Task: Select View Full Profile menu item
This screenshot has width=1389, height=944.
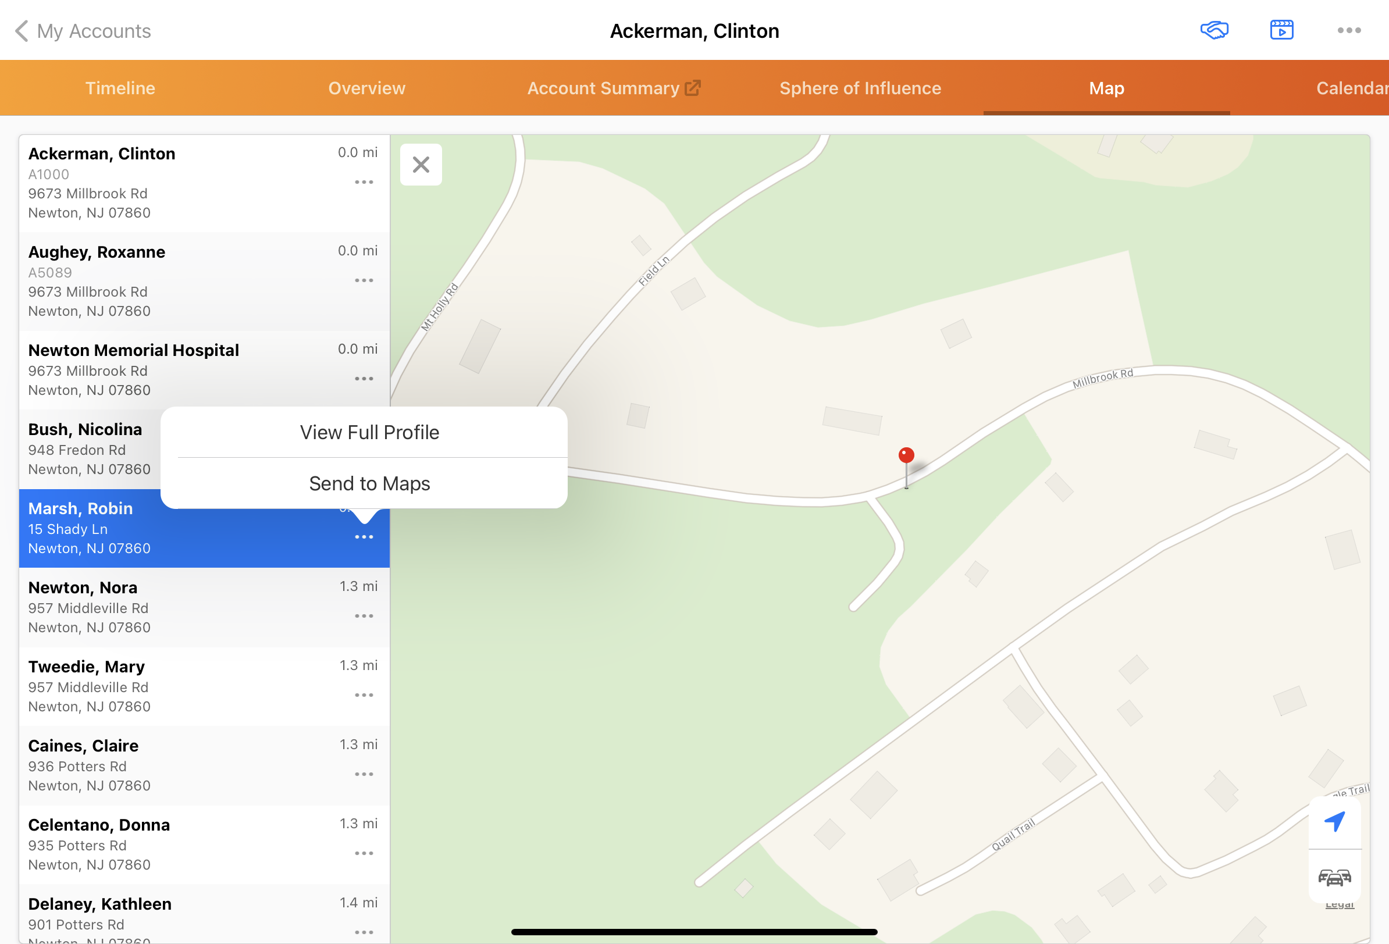Action: click(x=369, y=432)
